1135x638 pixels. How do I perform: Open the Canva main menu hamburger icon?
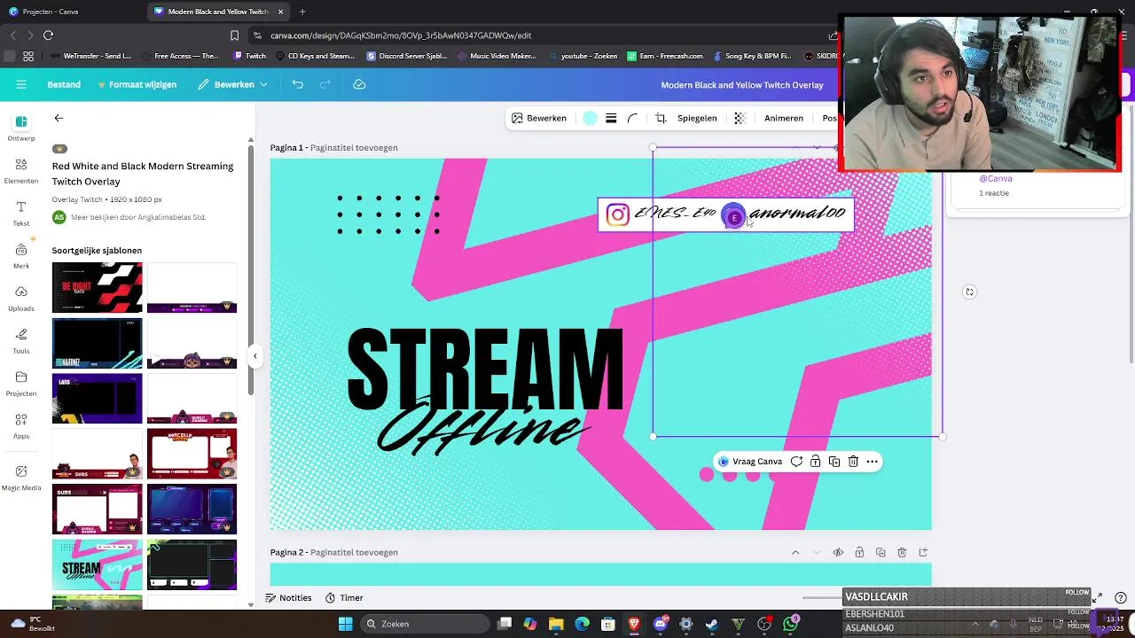click(x=21, y=84)
